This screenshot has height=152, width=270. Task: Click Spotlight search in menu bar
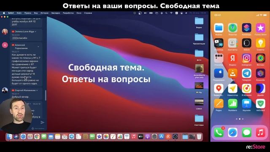166,13
